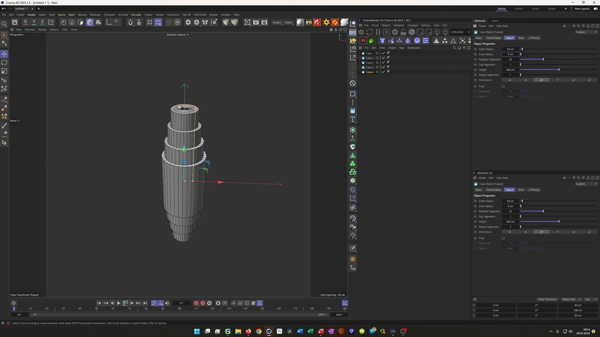This screenshot has width=600, height=337.
Task: Open the Custom dropdown in upper Attributes
Action: 586,32
